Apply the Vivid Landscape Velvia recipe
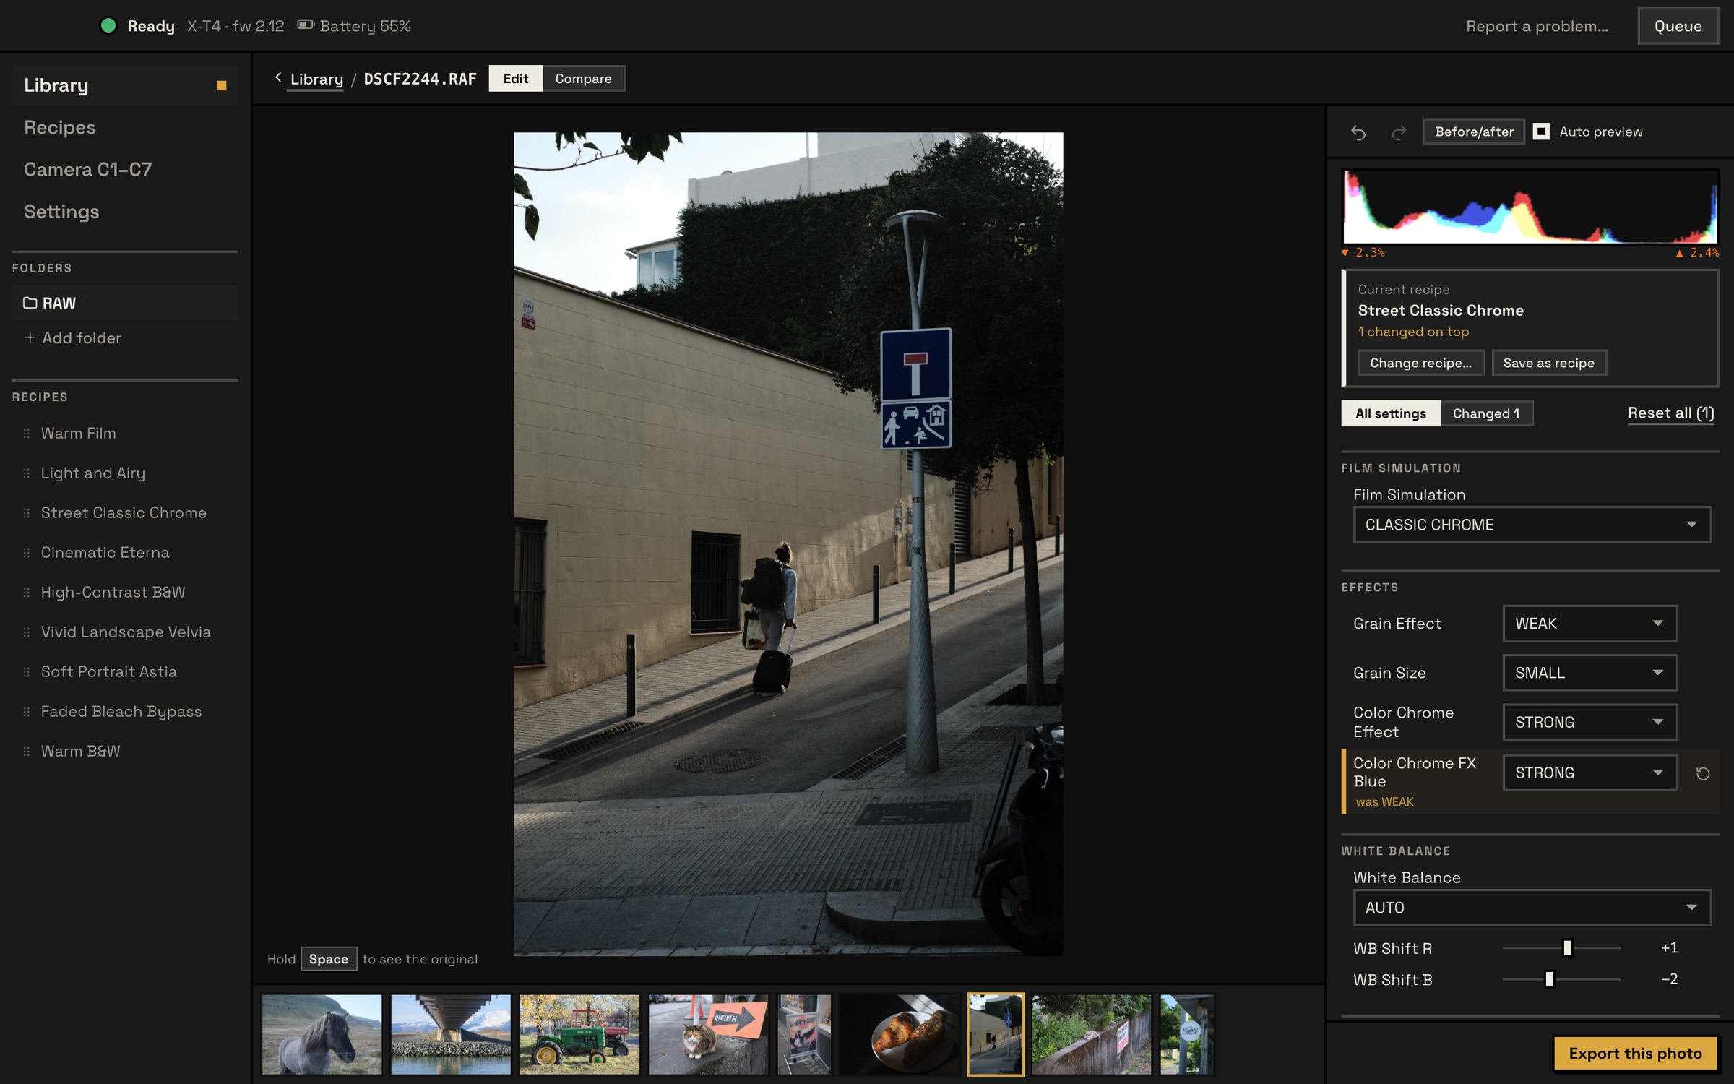The image size is (1734, 1084). (126, 632)
